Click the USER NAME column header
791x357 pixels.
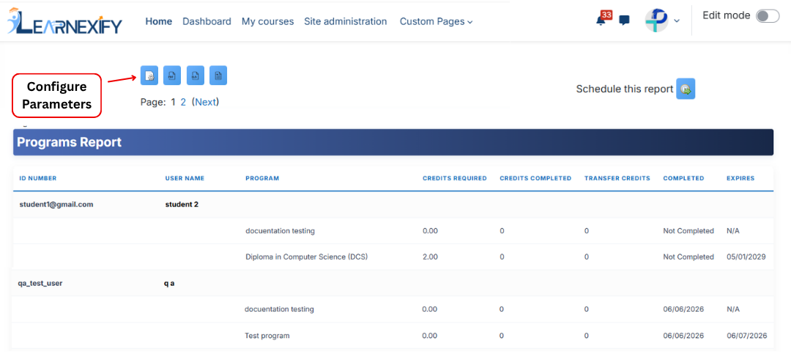click(x=185, y=178)
